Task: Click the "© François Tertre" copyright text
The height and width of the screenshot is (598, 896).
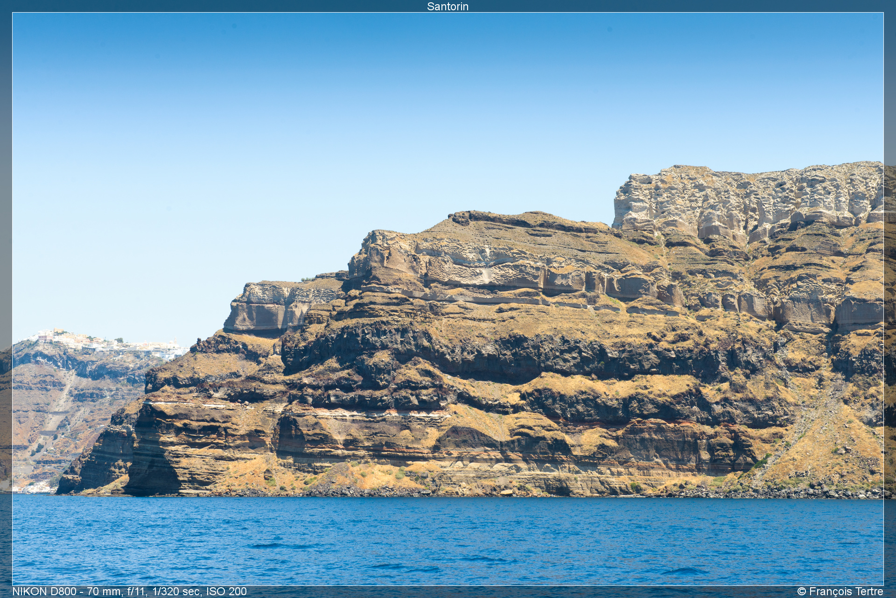Action: pyautogui.click(x=840, y=591)
